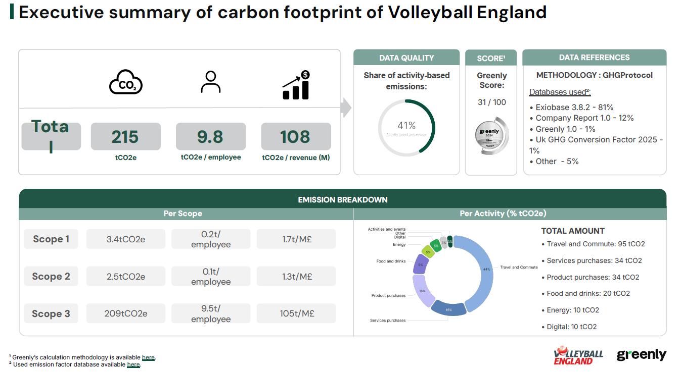Screen dimensions: 681x372
Task: Click the Per Scope column header
Action: tap(183, 214)
